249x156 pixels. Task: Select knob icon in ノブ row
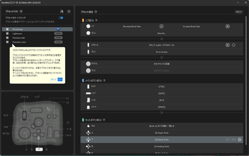pyautogui.click(x=88, y=26)
